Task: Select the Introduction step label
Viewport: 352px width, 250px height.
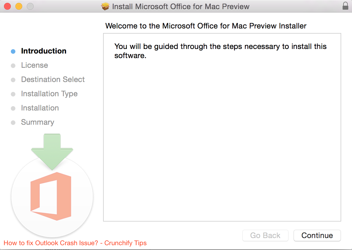Action: tap(44, 51)
